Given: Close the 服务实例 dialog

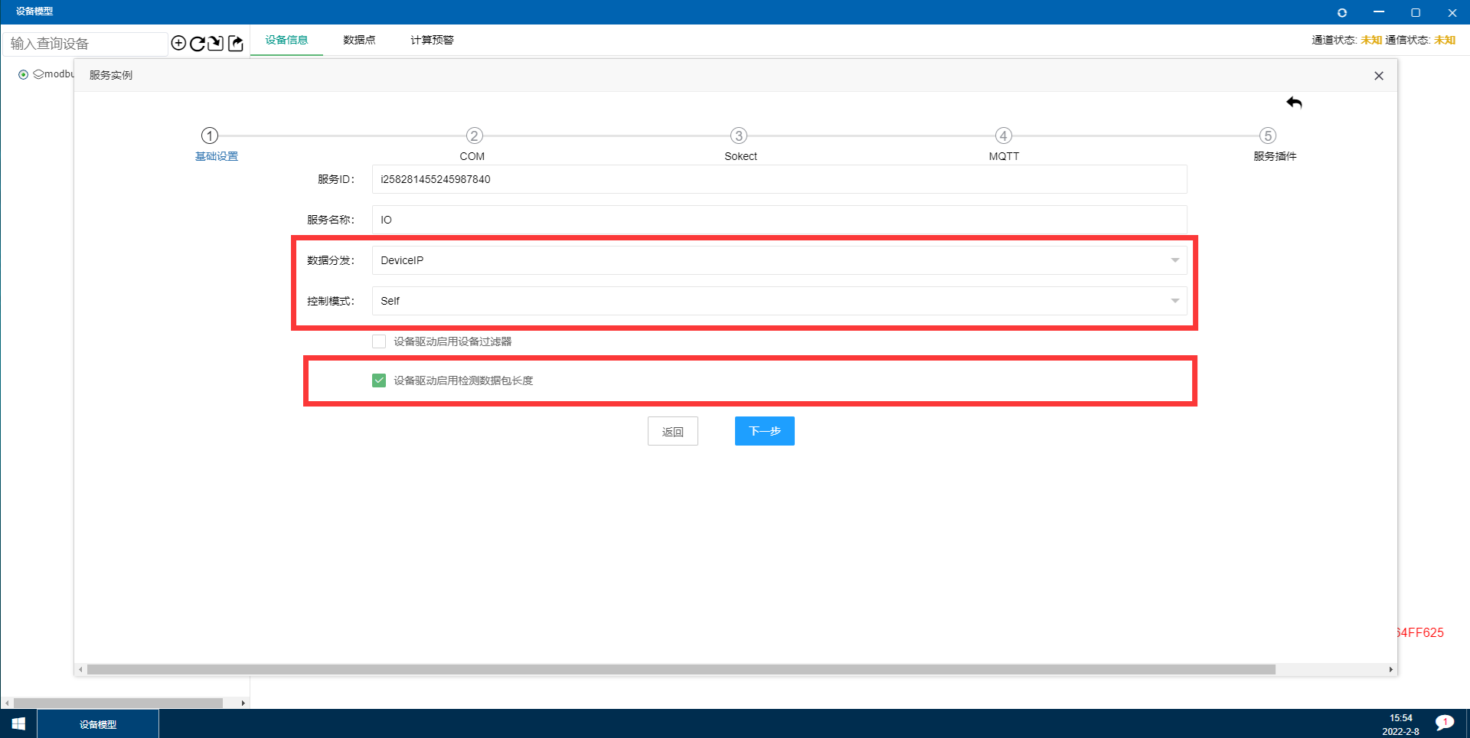Looking at the screenshot, I should click(x=1379, y=76).
